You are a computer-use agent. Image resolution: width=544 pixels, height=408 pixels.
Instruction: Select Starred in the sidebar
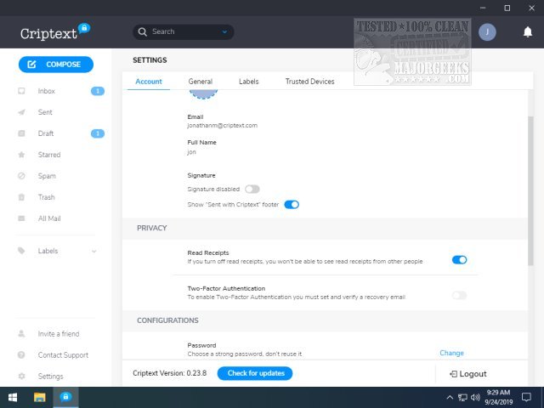[49, 155]
